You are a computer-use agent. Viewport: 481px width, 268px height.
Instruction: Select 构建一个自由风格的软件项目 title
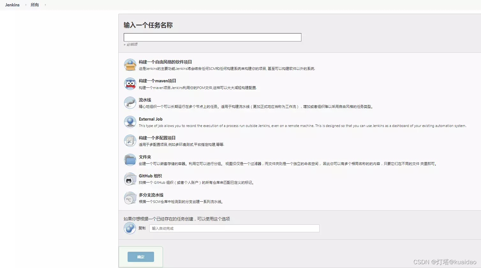coord(165,62)
